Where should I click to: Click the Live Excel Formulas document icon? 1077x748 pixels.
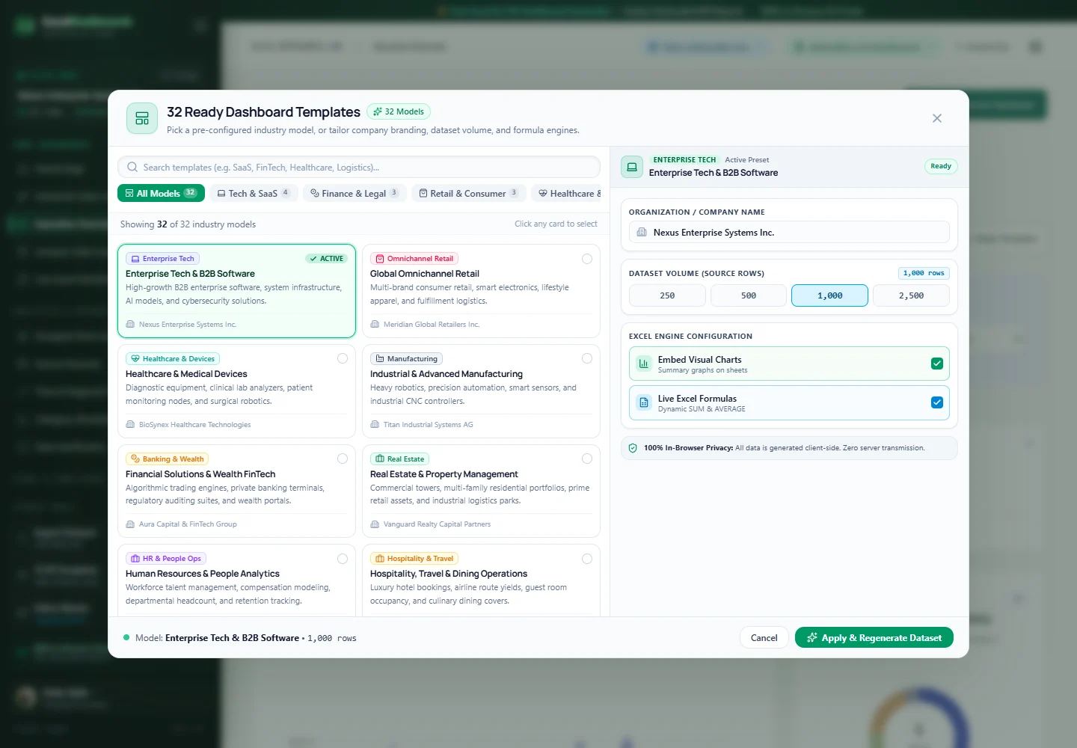[x=643, y=402]
